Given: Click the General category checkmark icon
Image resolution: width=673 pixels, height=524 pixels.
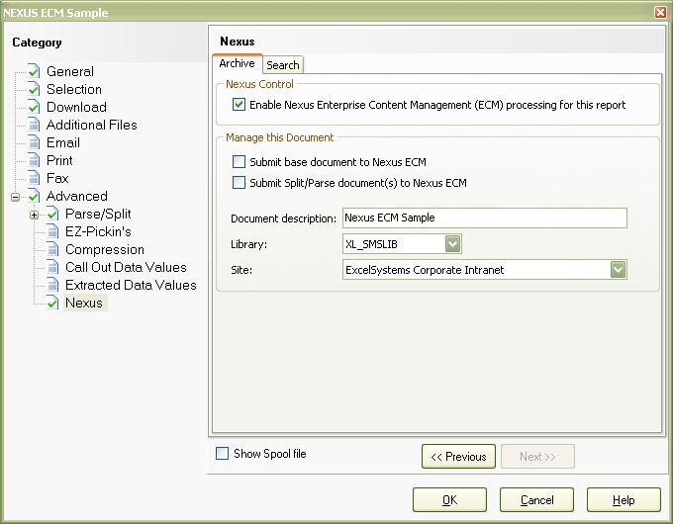Looking at the screenshot, I should [34, 71].
